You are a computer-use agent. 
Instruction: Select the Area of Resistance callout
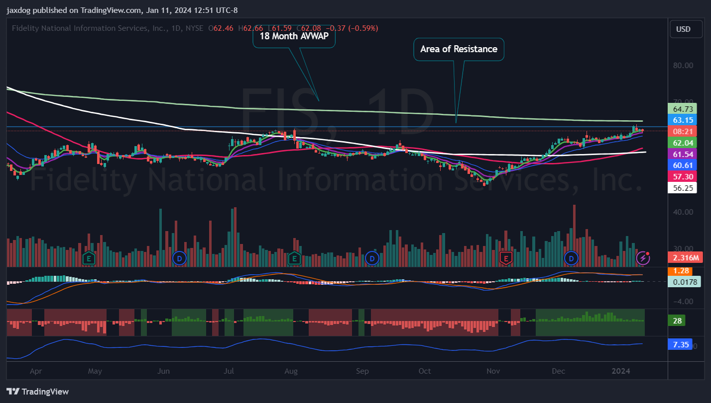tap(459, 49)
